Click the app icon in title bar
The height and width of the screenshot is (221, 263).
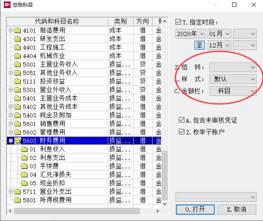[6, 5]
